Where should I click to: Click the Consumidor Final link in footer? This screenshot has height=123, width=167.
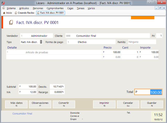point(22,114)
